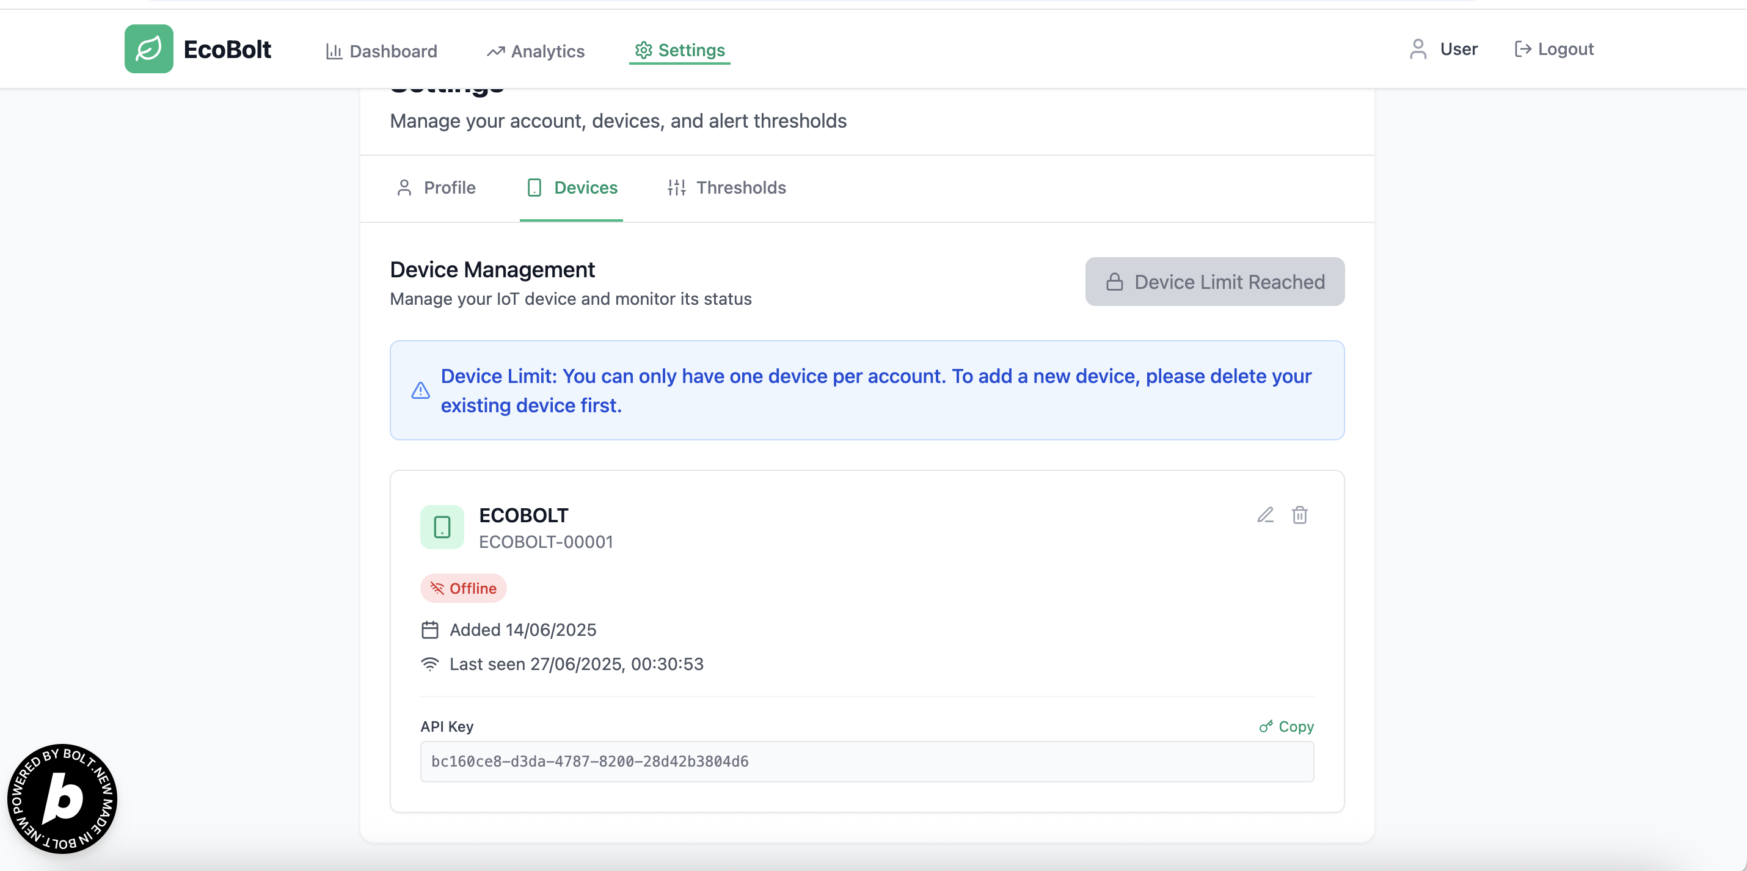Go to Settings in the top navigation
Screen dimensions: 1747x871
[x=679, y=50]
